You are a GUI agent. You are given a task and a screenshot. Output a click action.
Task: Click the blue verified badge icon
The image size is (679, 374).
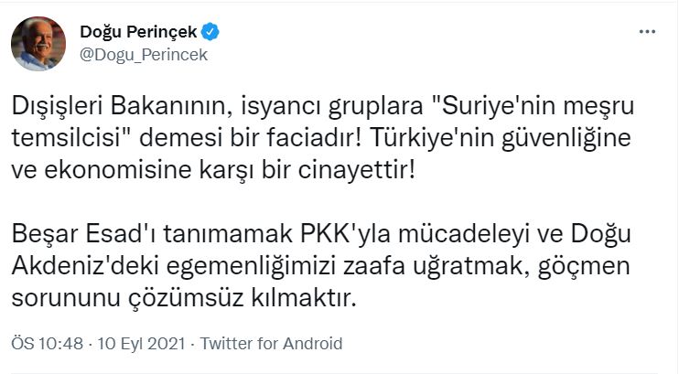210,34
